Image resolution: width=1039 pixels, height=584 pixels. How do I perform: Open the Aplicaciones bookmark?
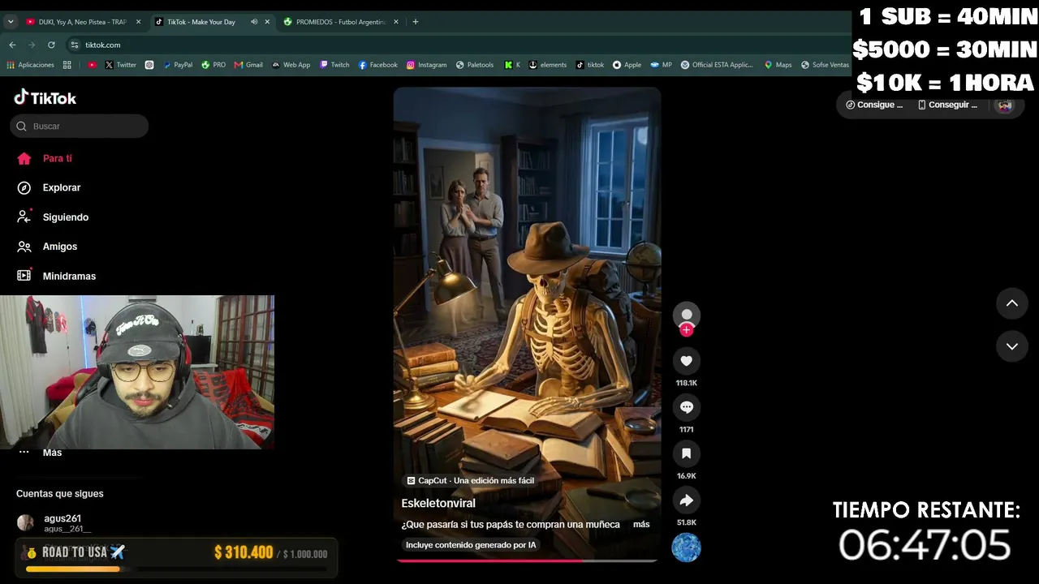tap(31, 65)
